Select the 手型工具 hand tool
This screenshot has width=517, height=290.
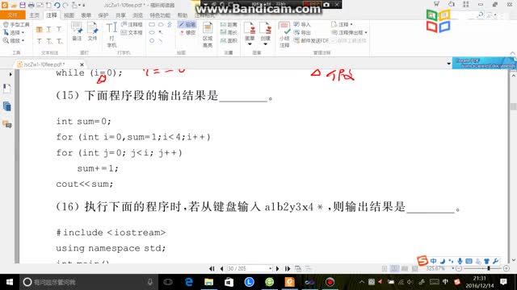[x=16, y=25]
